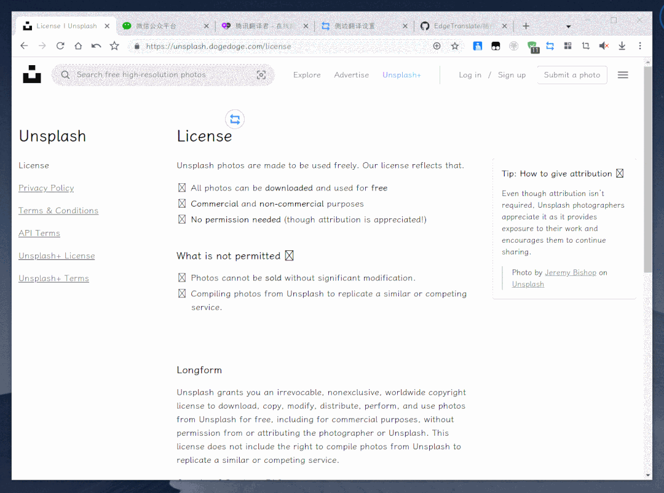Screen dimensions: 664x493
Task: Focus the Search free high-resolution photos box
Action: click(x=163, y=75)
